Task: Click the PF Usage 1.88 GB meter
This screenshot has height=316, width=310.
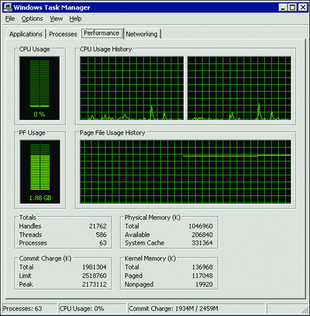Action: pos(40,172)
